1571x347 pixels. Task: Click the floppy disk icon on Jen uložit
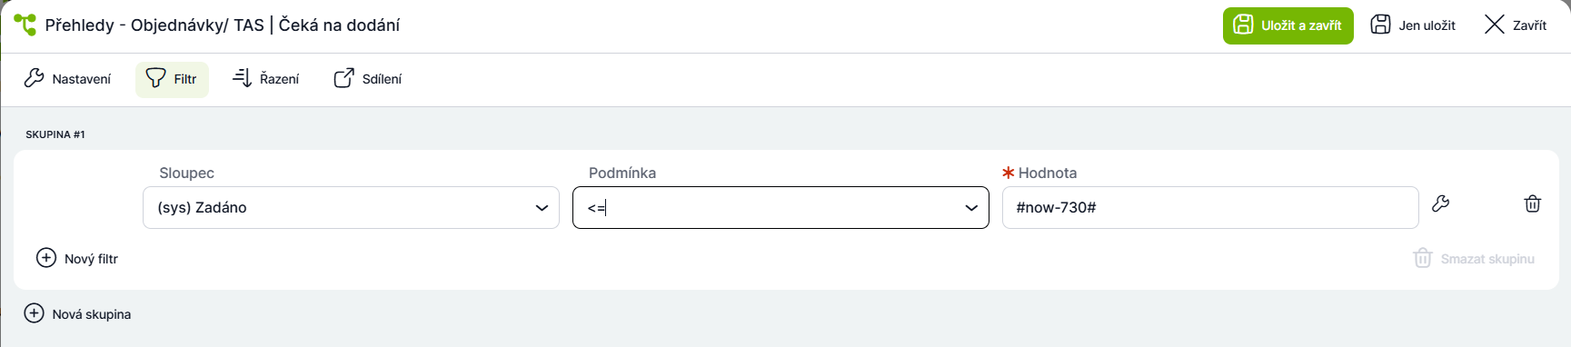[1380, 25]
